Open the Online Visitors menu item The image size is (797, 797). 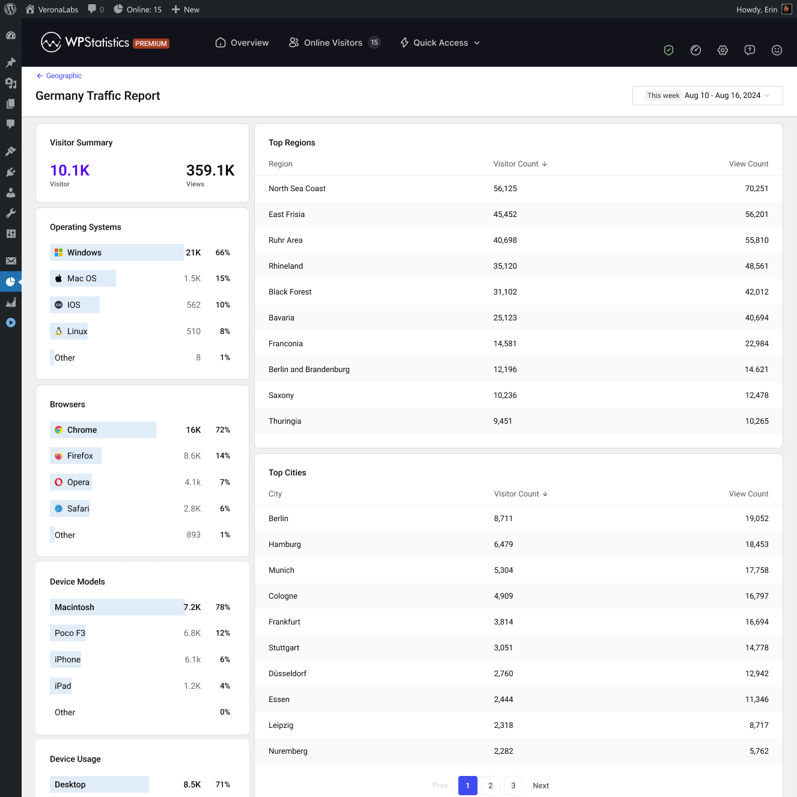tap(334, 43)
